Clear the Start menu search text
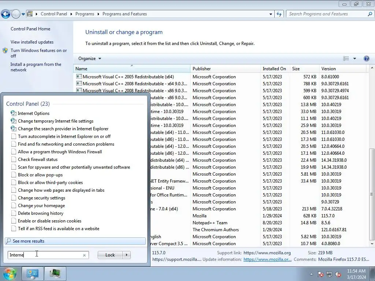This screenshot has height=281, width=375. [x=84, y=255]
